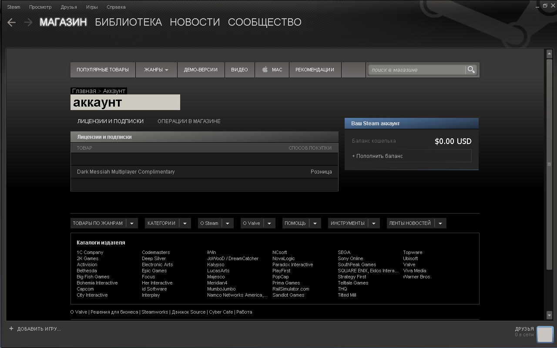557x348 pixels.
Task: Open ДЕМО-ВЕРСИИ in store navigation
Action: (x=201, y=70)
